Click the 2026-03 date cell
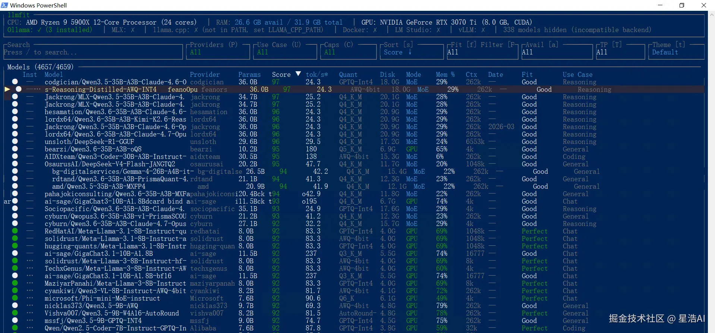 [x=501, y=127]
